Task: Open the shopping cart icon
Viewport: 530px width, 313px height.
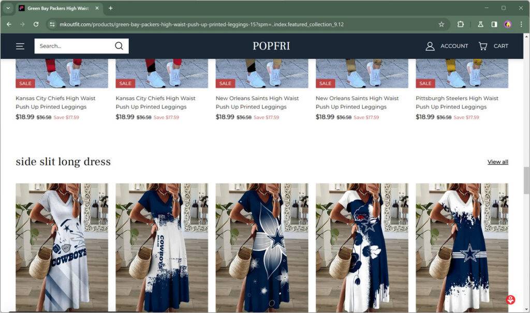Action: click(483, 46)
